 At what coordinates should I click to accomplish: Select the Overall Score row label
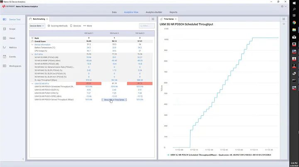[40, 41]
